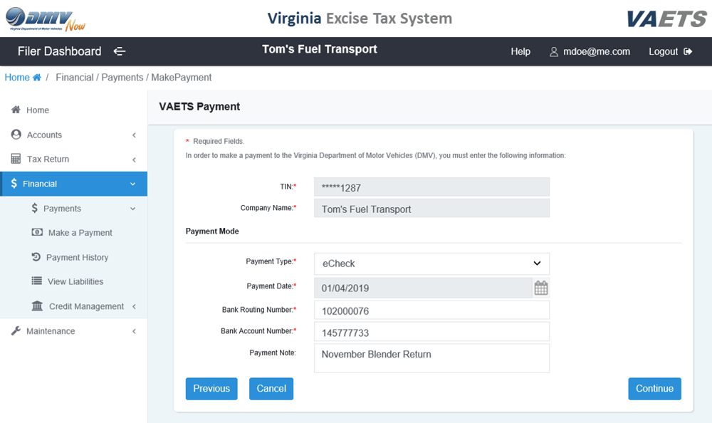
Task: Go back with the Previous button
Action: pyautogui.click(x=211, y=389)
